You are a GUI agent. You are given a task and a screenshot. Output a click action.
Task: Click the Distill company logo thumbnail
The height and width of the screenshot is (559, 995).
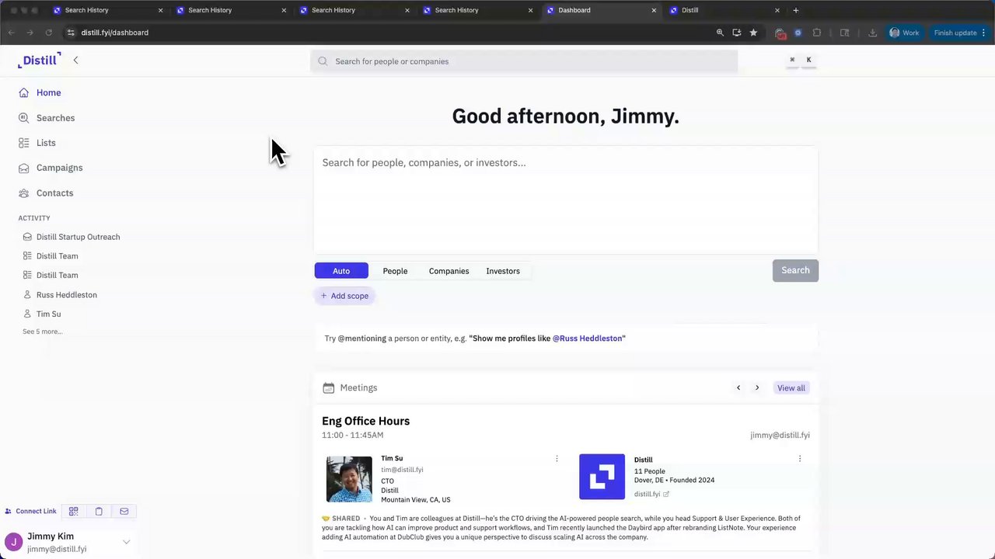pyautogui.click(x=602, y=477)
